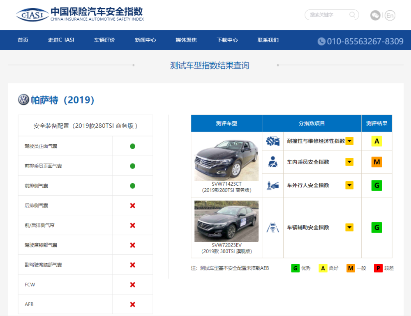Viewport: 411px width, 316px height.
Task: Open 媒体聚焦 menu item
Action: [186, 40]
